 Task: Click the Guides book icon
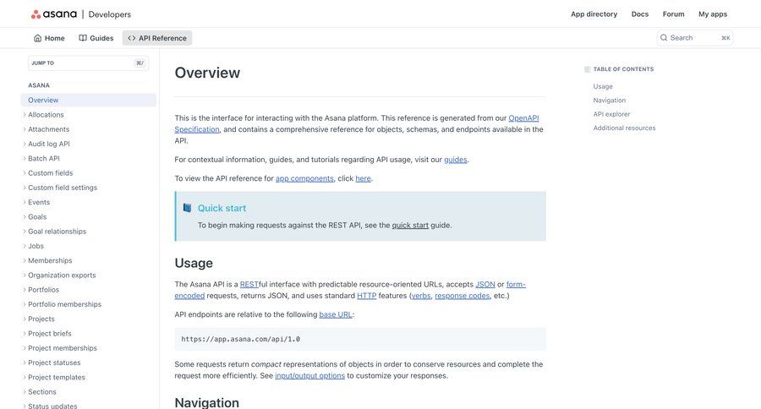83,38
